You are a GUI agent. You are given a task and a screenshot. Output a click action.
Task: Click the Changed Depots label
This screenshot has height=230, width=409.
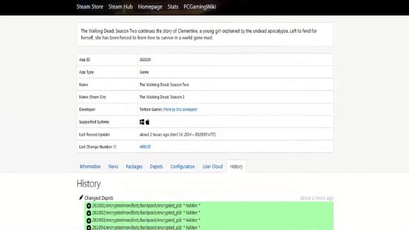pos(98,198)
